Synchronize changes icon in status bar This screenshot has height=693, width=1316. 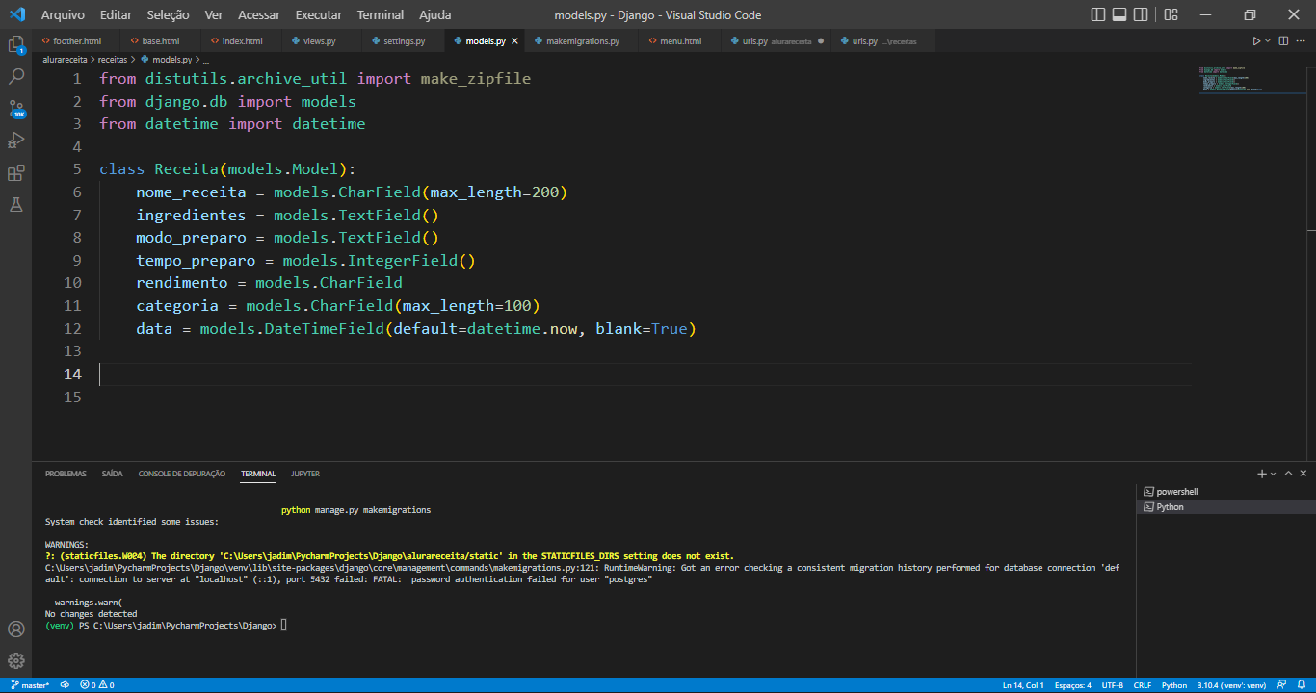65,685
